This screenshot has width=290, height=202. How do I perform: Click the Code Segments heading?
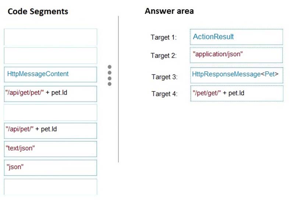pyautogui.click(x=38, y=11)
